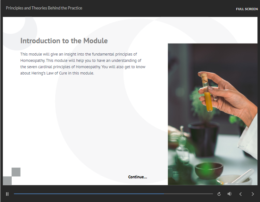Click the brown bowl in photo
Screen dimensions: 260x202
click(x=209, y=170)
